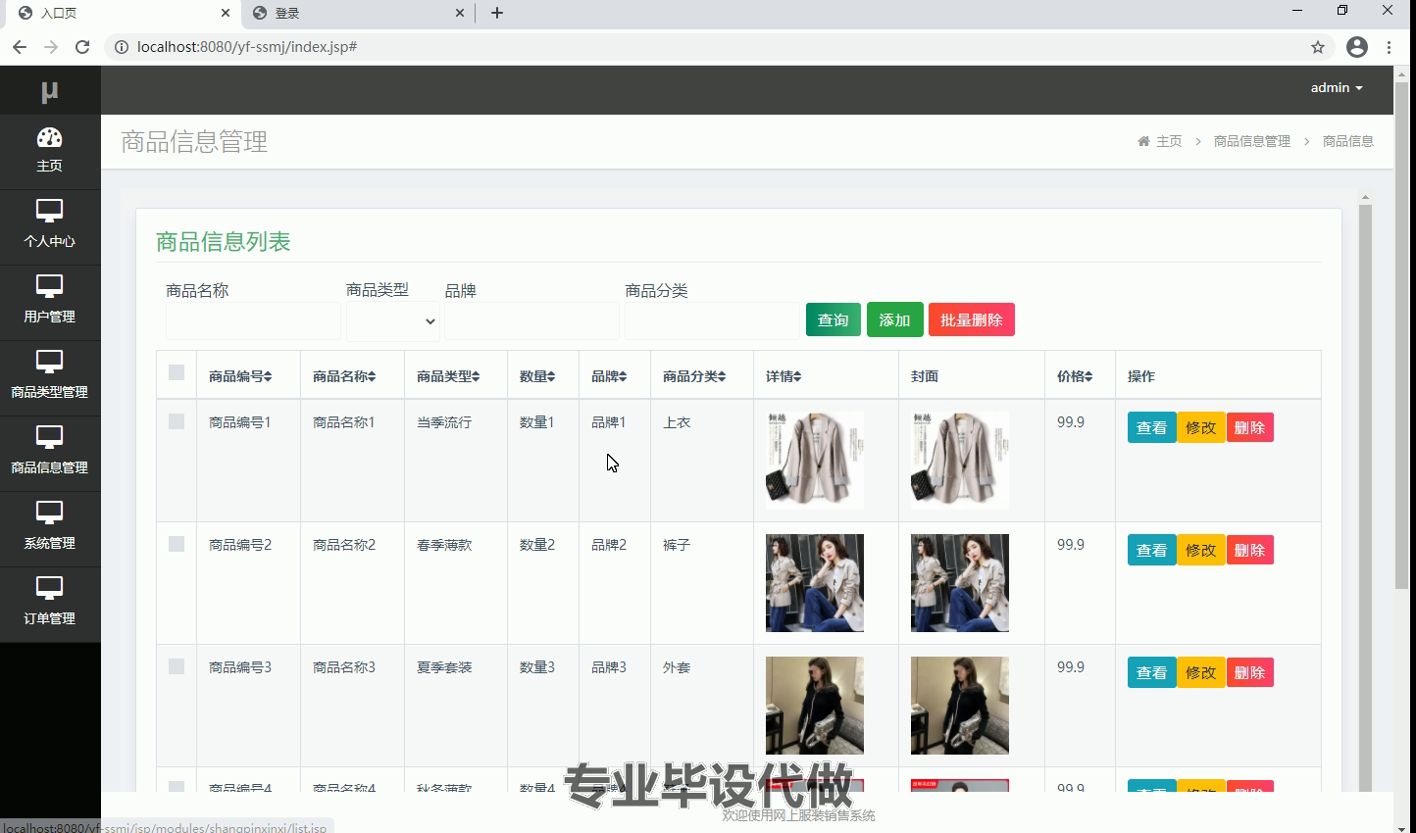This screenshot has height=833, width=1416.
Task: Click 查看 for 商品编号2
Action: pyautogui.click(x=1151, y=550)
